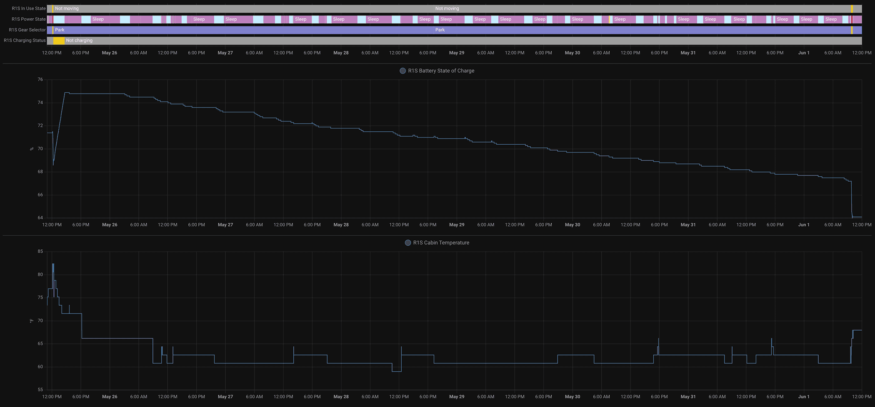Click the R1S Charging Status row label
Screen dimensions: 875x407
coord(25,41)
